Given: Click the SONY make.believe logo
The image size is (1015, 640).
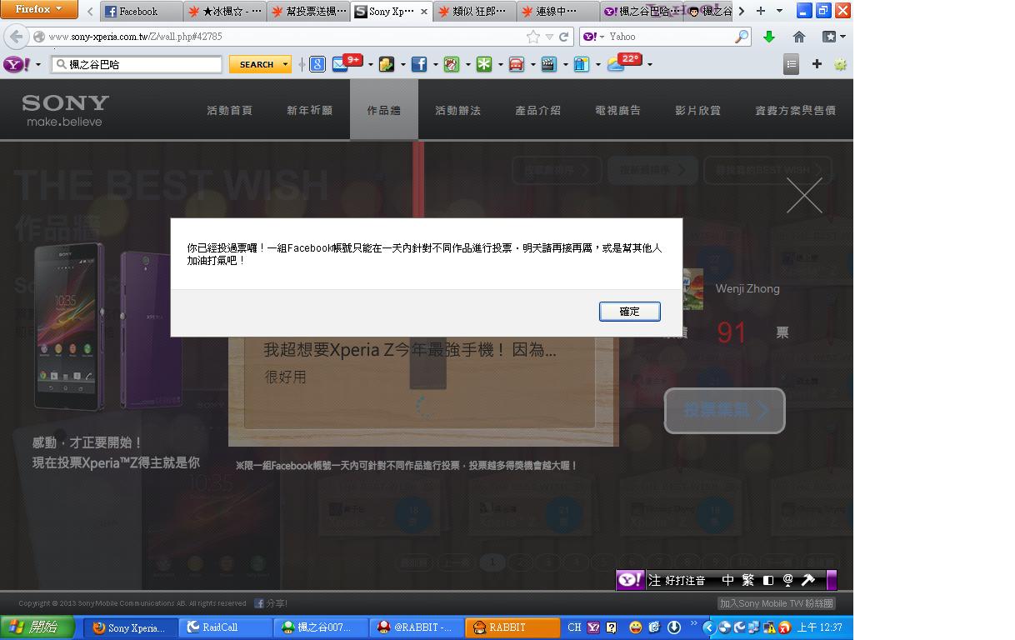Looking at the screenshot, I should pyautogui.click(x=65, y=110).
